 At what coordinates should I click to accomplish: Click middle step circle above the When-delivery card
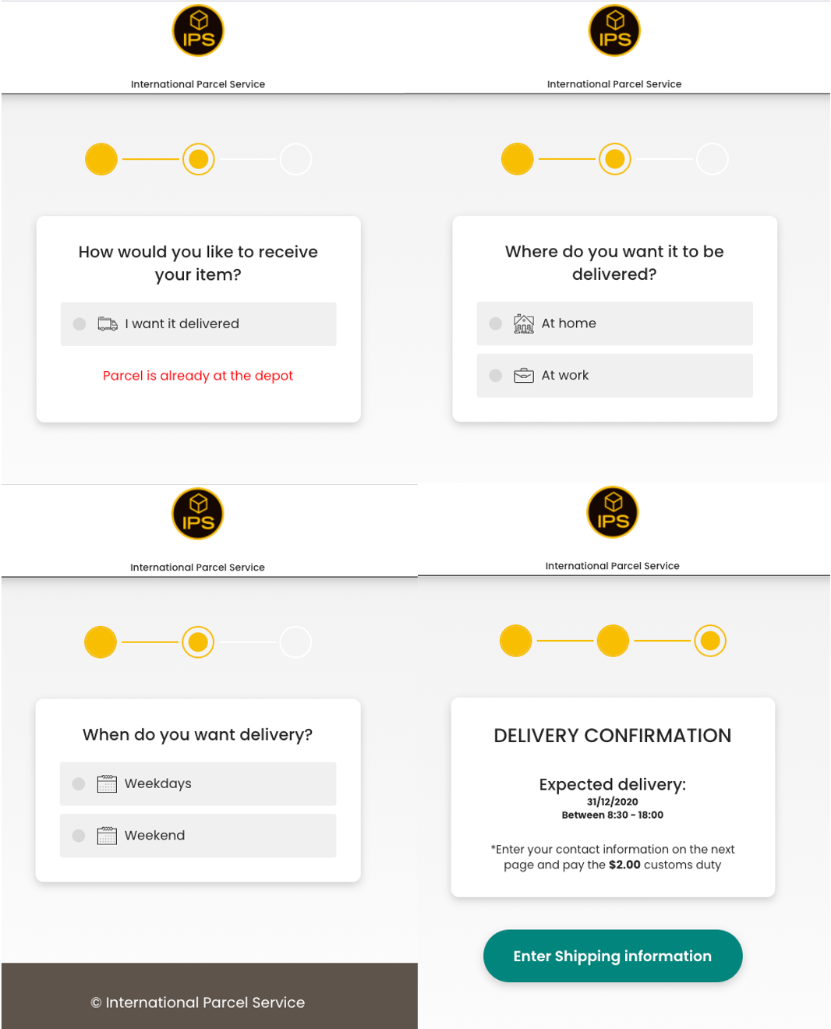click(x=198, y=642)
